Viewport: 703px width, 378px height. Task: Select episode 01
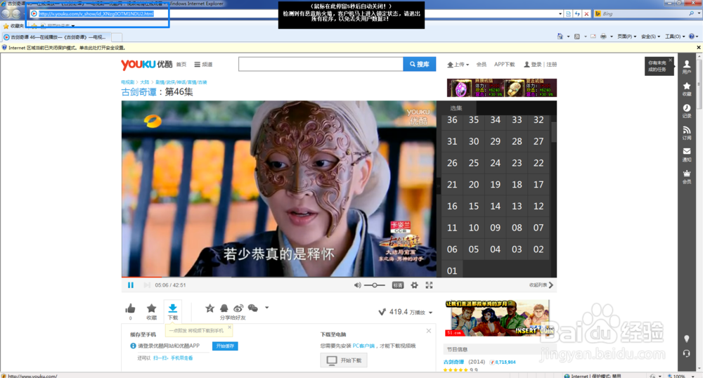point(452,271)
